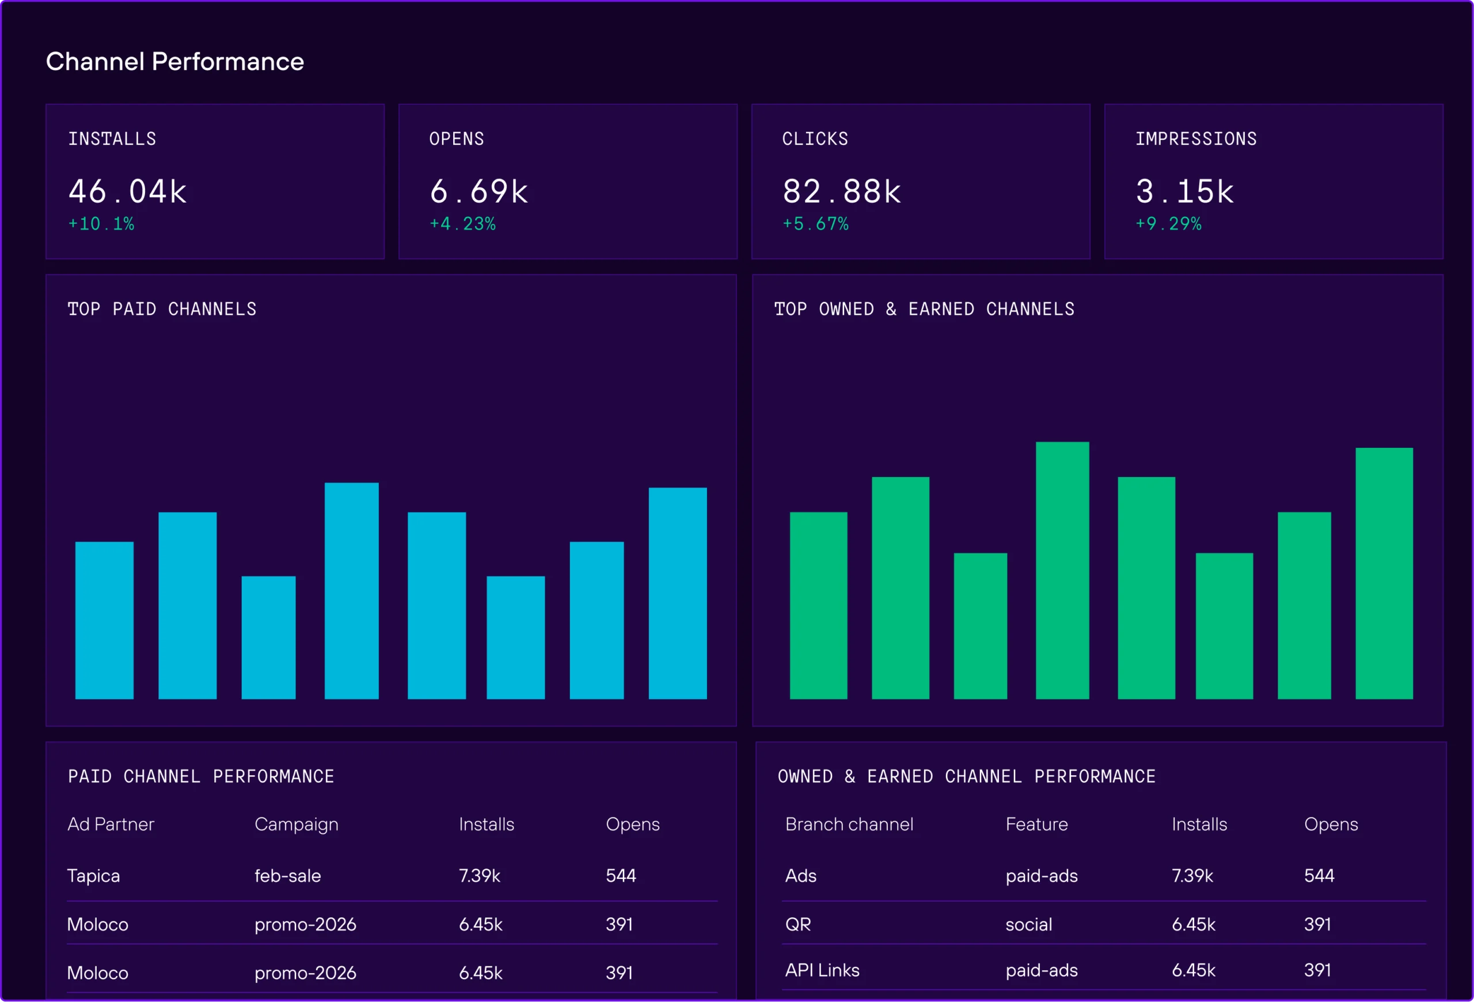
Task: Click the first blue bar in paid chart
Action: [104, 620]
